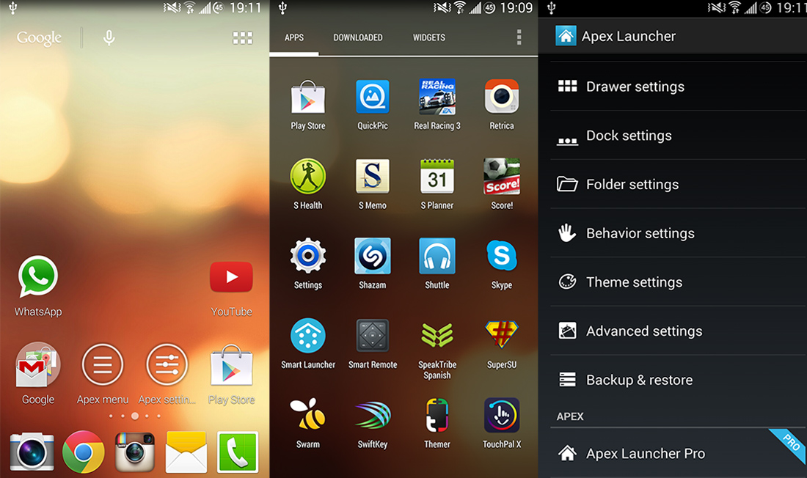Switch to the DOWNLOADED tab
This screenshot has height=478, width=807.
pyautogui.click(x=358, y=37)
